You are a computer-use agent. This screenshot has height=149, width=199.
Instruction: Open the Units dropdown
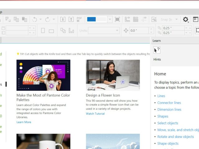pos(117,30)
